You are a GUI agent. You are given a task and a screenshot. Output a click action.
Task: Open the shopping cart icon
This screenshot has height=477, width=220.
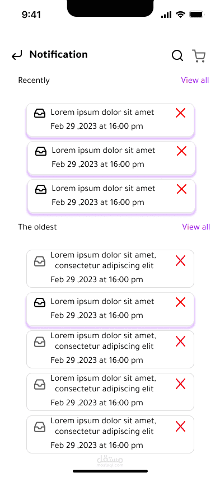click(x=199, y=56)
